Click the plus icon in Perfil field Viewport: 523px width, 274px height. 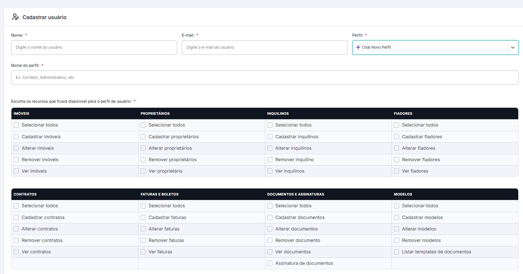[358, 47]
